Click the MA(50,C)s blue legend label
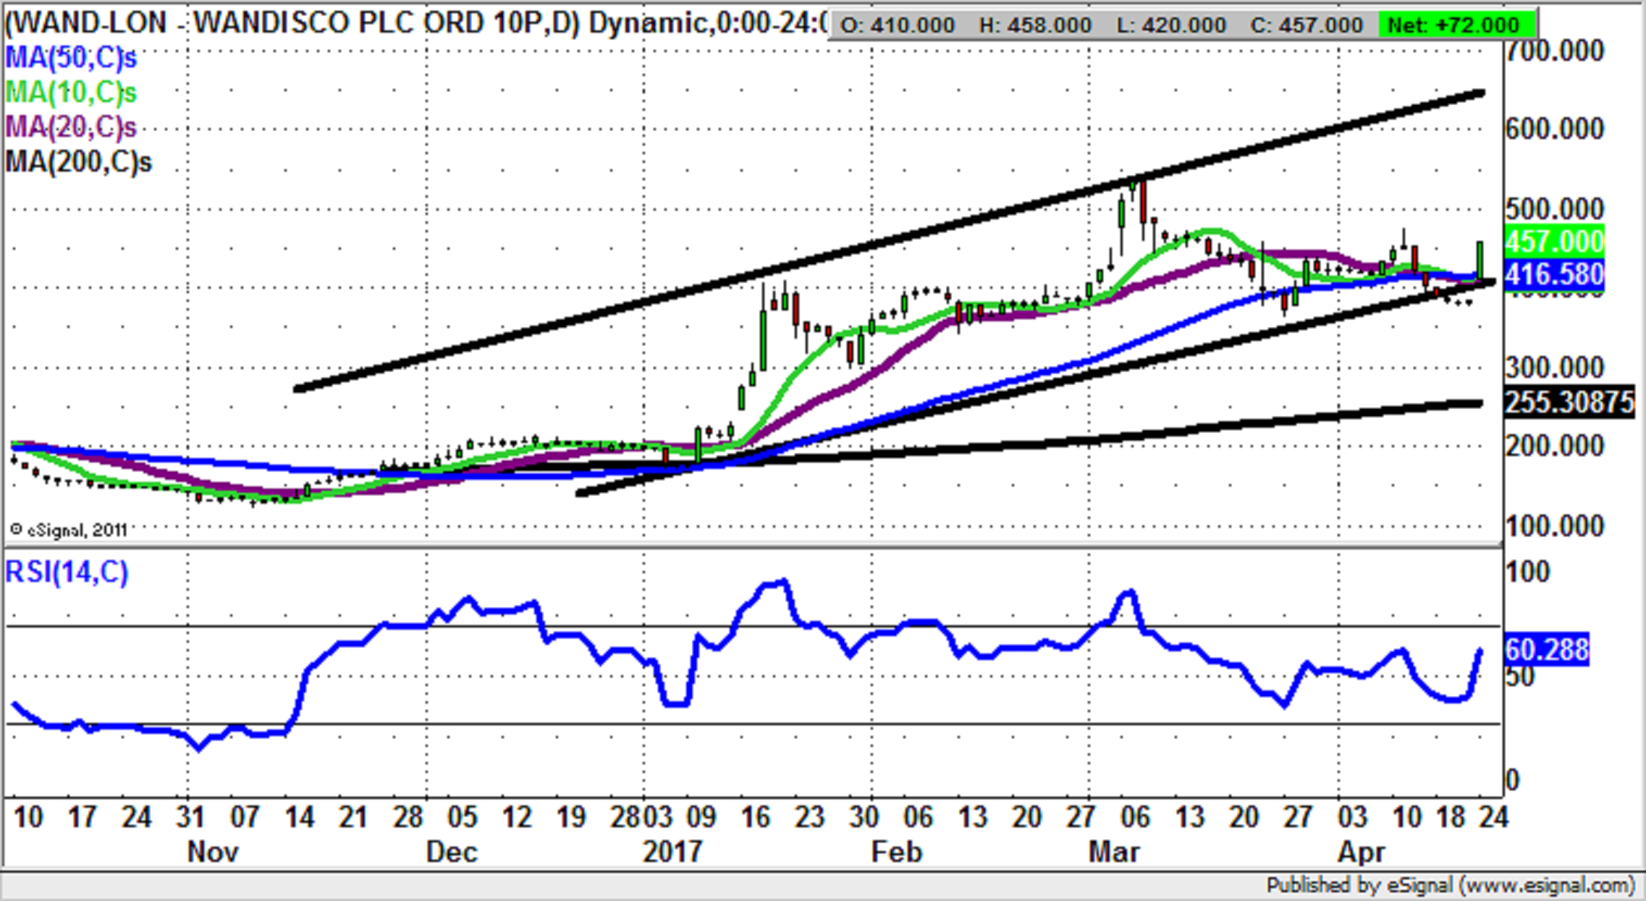The width and height of the screenshot is (1646, 901). [71, 57]
